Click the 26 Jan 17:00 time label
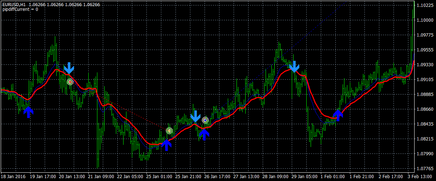 [x=217, y=177]
